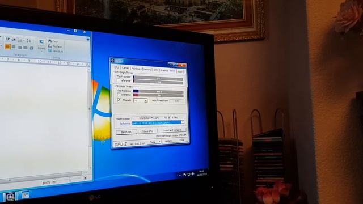Zoom out using WordPad's minus button
The width and height of the screenshot is (363, 204).
(54, 181)
